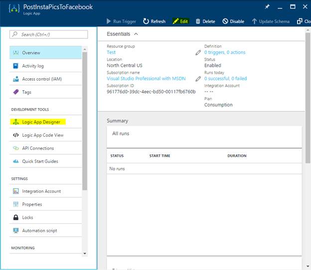Click the North Central US location value
This screenshot has width=311, height=270.
pyautogui.click(x=125, y=65)
